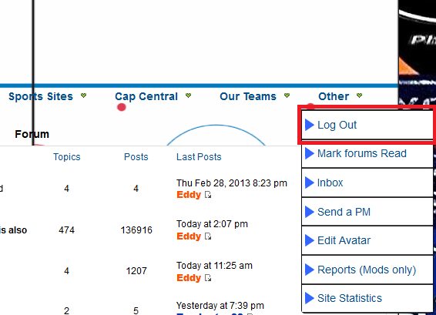Image resolution: width=436 pixels, height=315 pixels.
Task: Expand the Our Teams dropdown arrow
Action: [287, 96]
